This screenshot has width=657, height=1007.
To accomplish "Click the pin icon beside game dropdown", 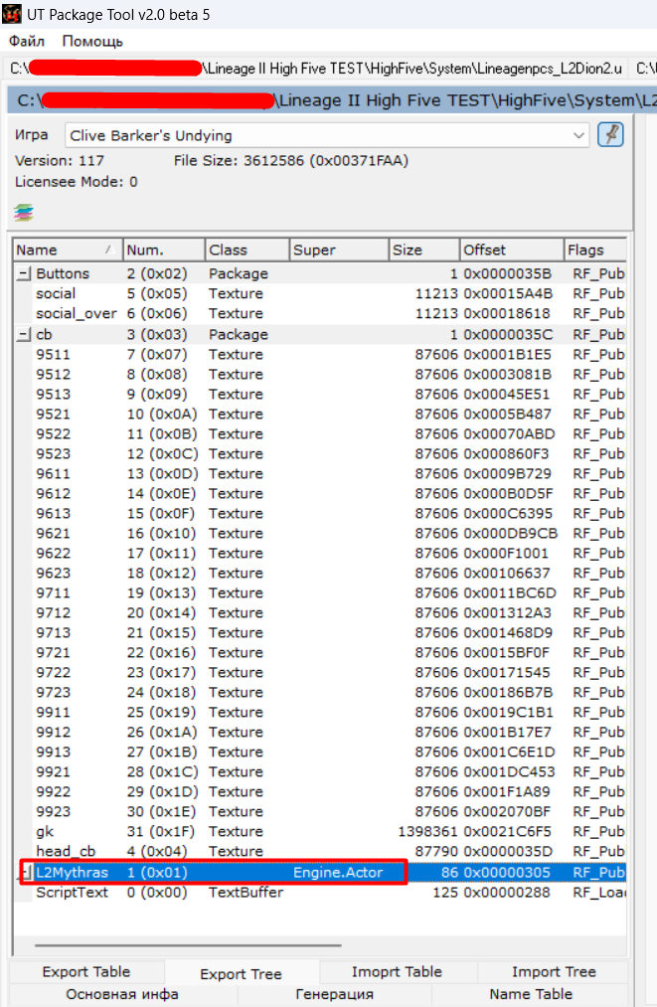I will 610,135.
